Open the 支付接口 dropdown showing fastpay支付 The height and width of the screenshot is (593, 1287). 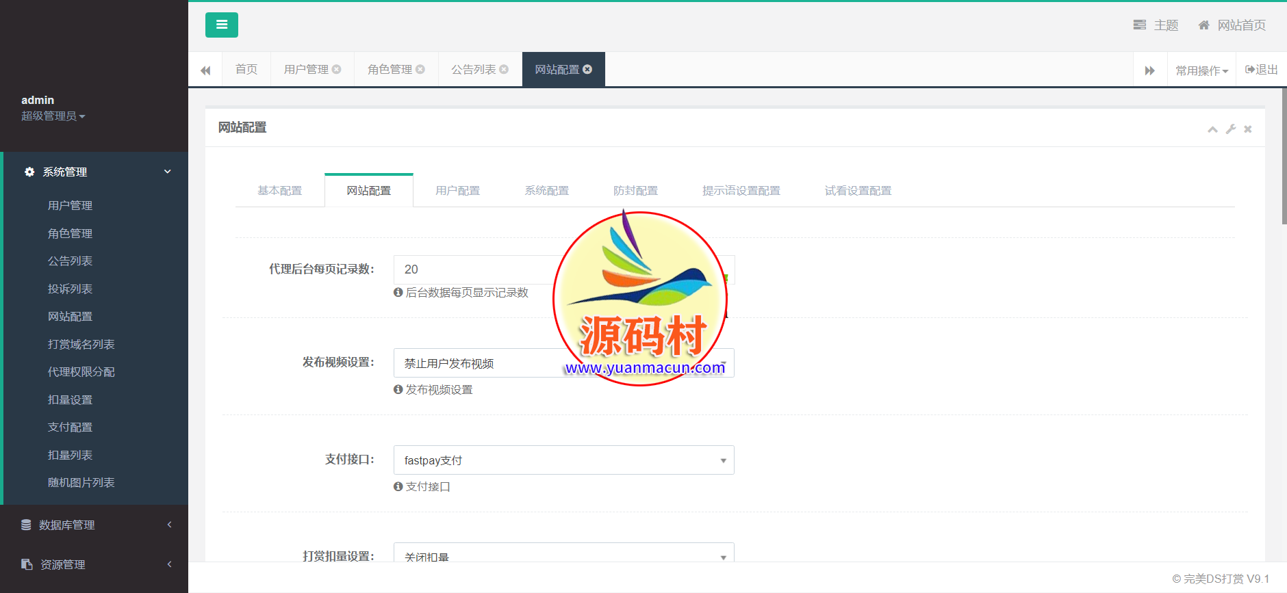[563, 460]
